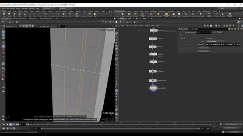Select the Grid shelf tool
This screenshot has width=243, height=136.
[25, 15]
